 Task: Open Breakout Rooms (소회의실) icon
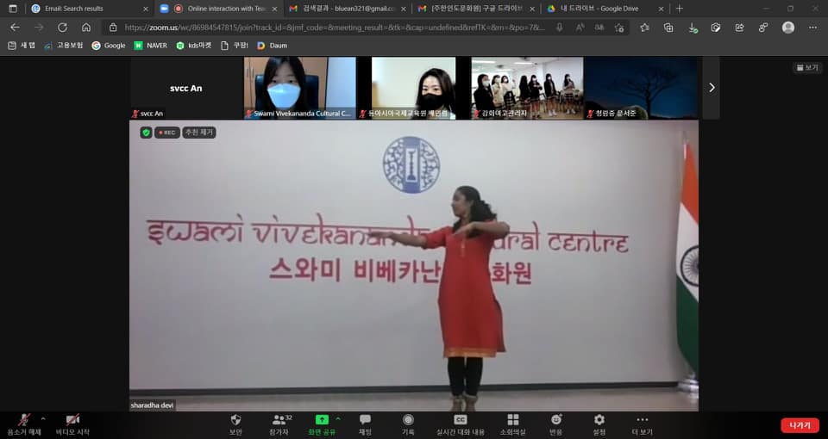click(x=513, y=420)
